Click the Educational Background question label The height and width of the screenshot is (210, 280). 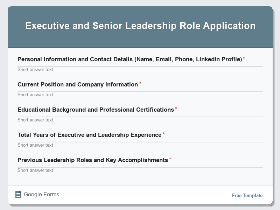tap(96, 109)
